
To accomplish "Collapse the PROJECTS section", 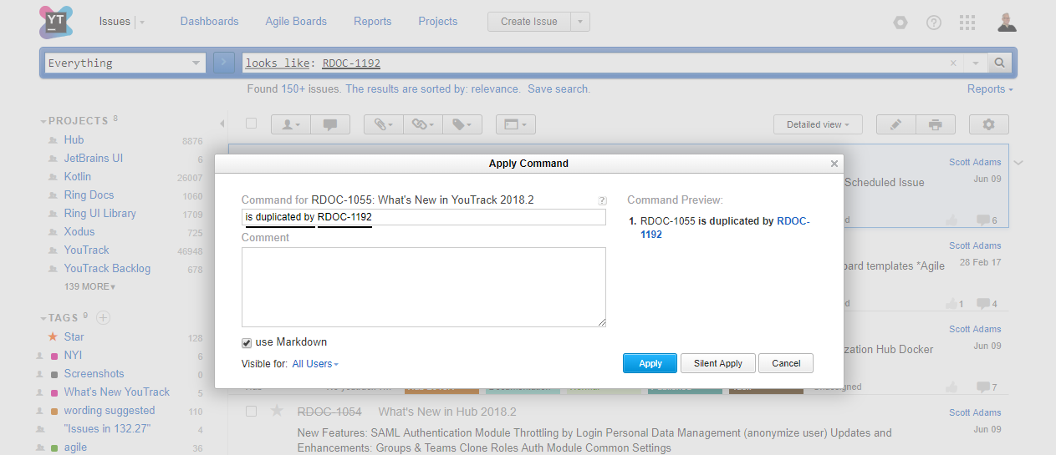I will coord(43,121).
